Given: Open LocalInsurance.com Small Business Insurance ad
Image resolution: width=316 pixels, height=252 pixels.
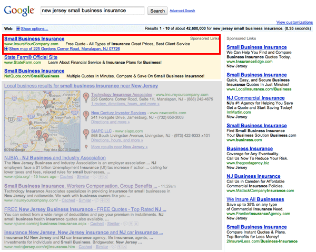Looking at the screenshot, I should 256,75.
